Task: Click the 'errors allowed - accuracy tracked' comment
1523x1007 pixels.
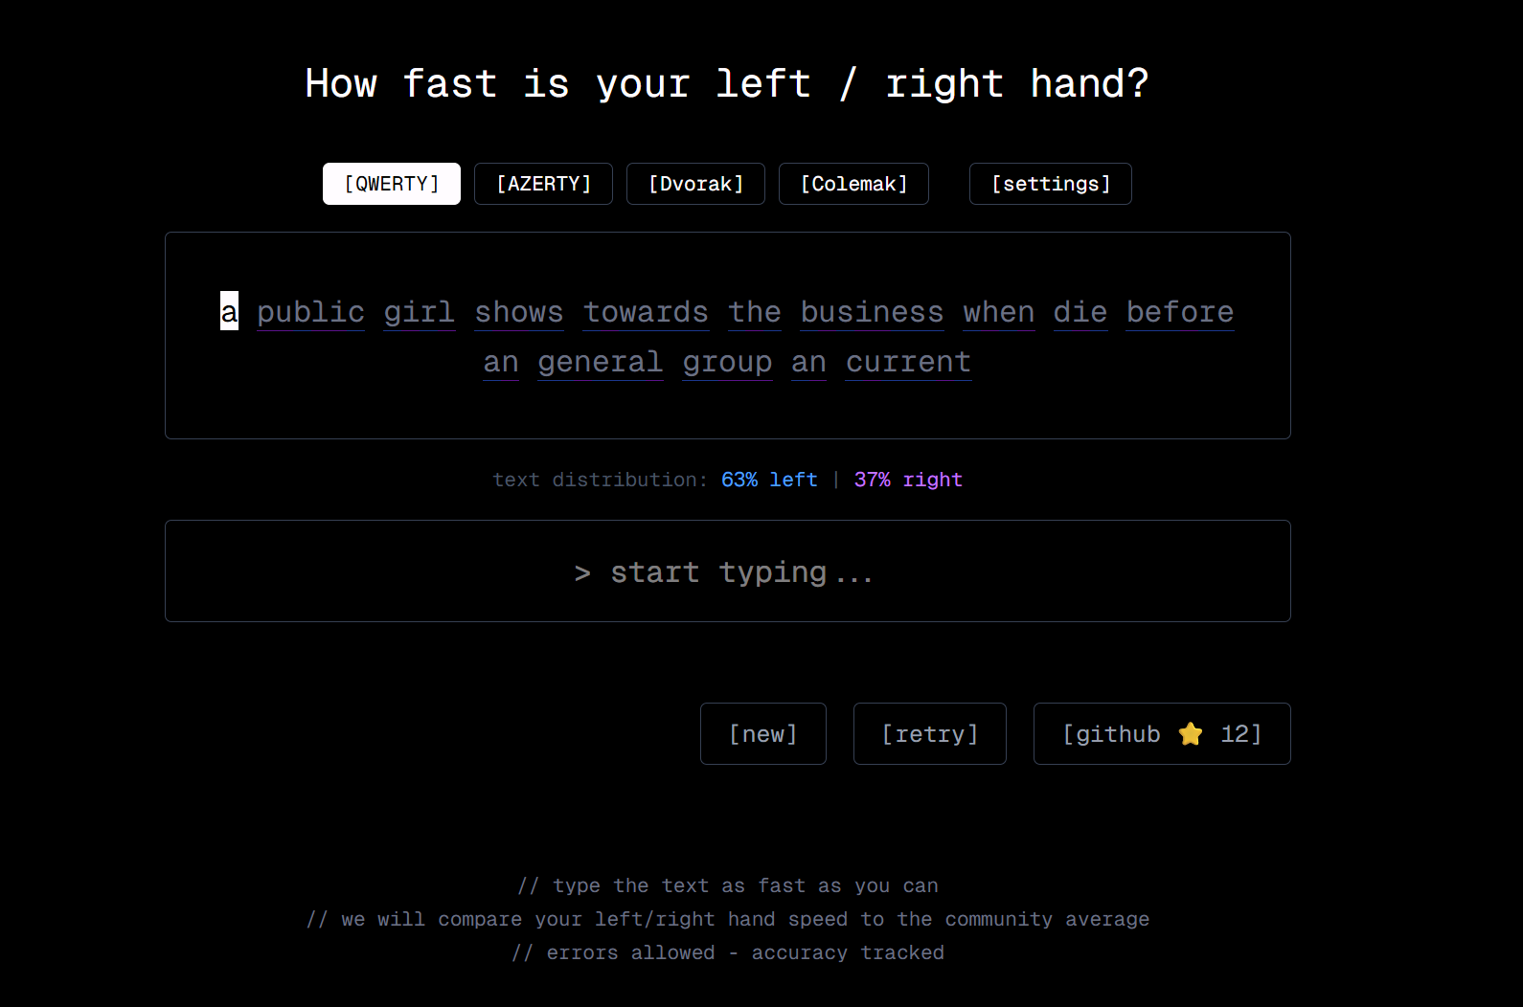Action: tap(728, 952)
